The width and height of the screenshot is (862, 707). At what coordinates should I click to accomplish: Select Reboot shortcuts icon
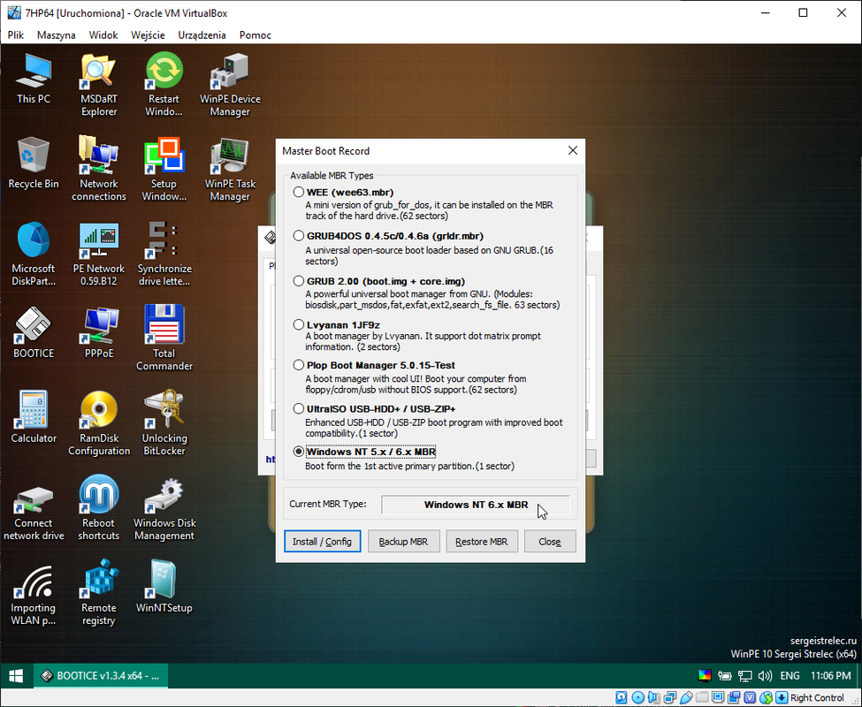(99, 508)
